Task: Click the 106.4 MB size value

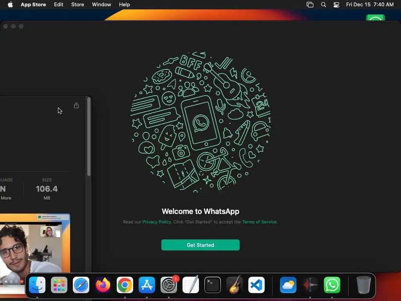Action: (x=47, y=189)
